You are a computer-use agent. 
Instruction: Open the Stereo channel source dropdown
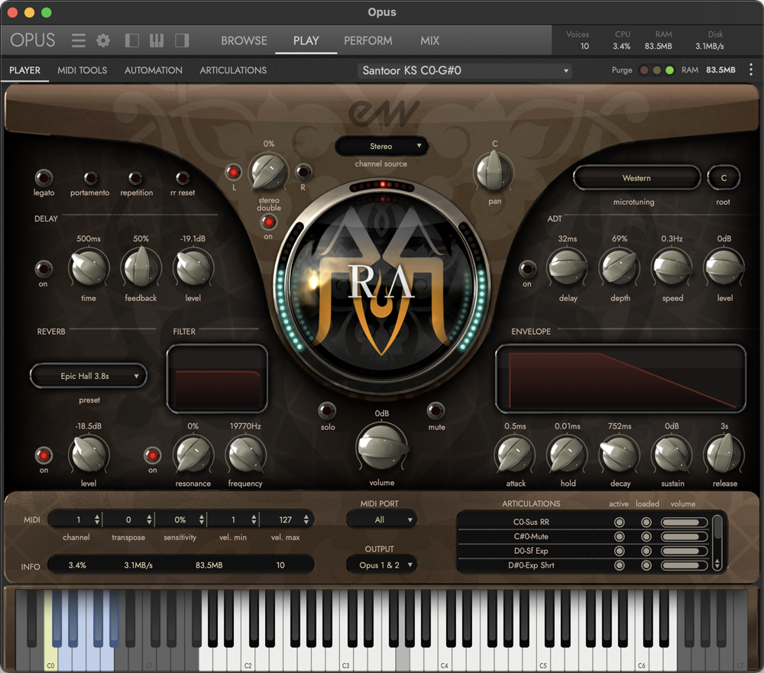[x=381, y=146]
